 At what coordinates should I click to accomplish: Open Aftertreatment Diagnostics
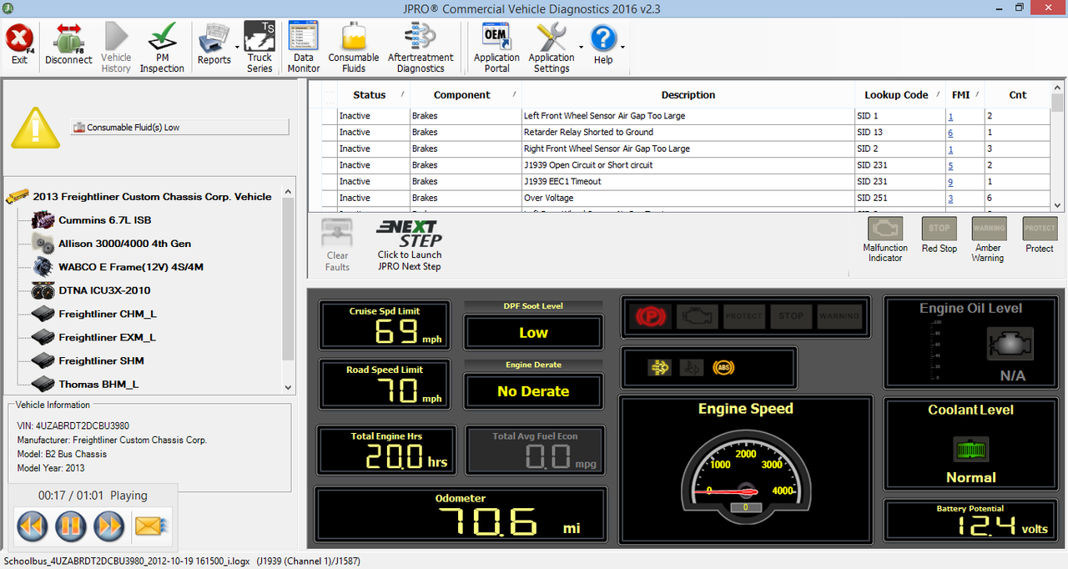[x=421, y=48]
